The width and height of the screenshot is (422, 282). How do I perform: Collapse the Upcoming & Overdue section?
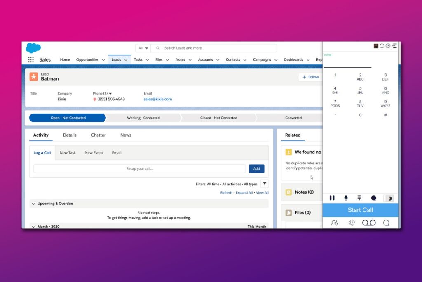tap(33, 204)
